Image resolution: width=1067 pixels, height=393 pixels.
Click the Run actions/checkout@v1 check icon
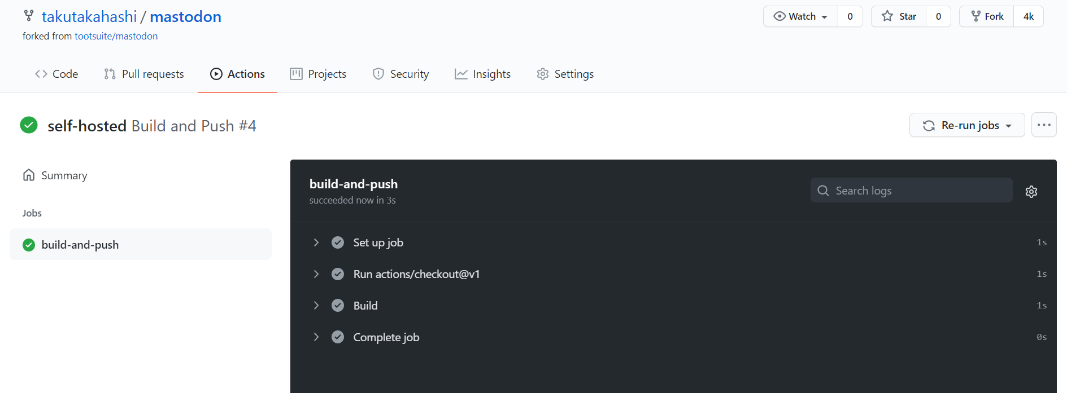(338, 274)
